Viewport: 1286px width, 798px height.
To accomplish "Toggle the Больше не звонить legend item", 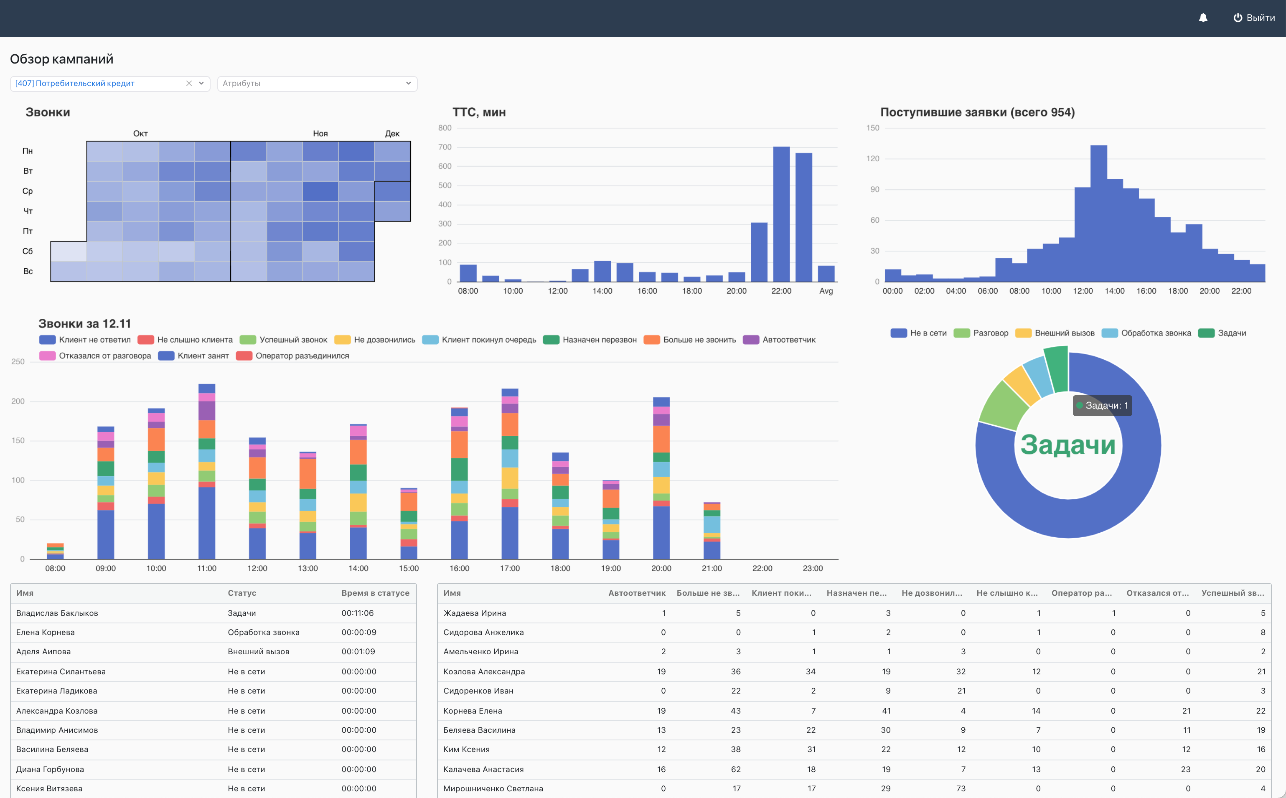I will click(x=690, y=340).
